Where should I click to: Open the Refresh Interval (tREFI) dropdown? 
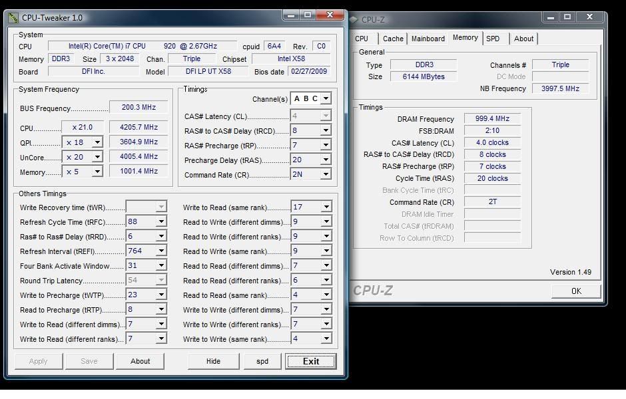161,251
